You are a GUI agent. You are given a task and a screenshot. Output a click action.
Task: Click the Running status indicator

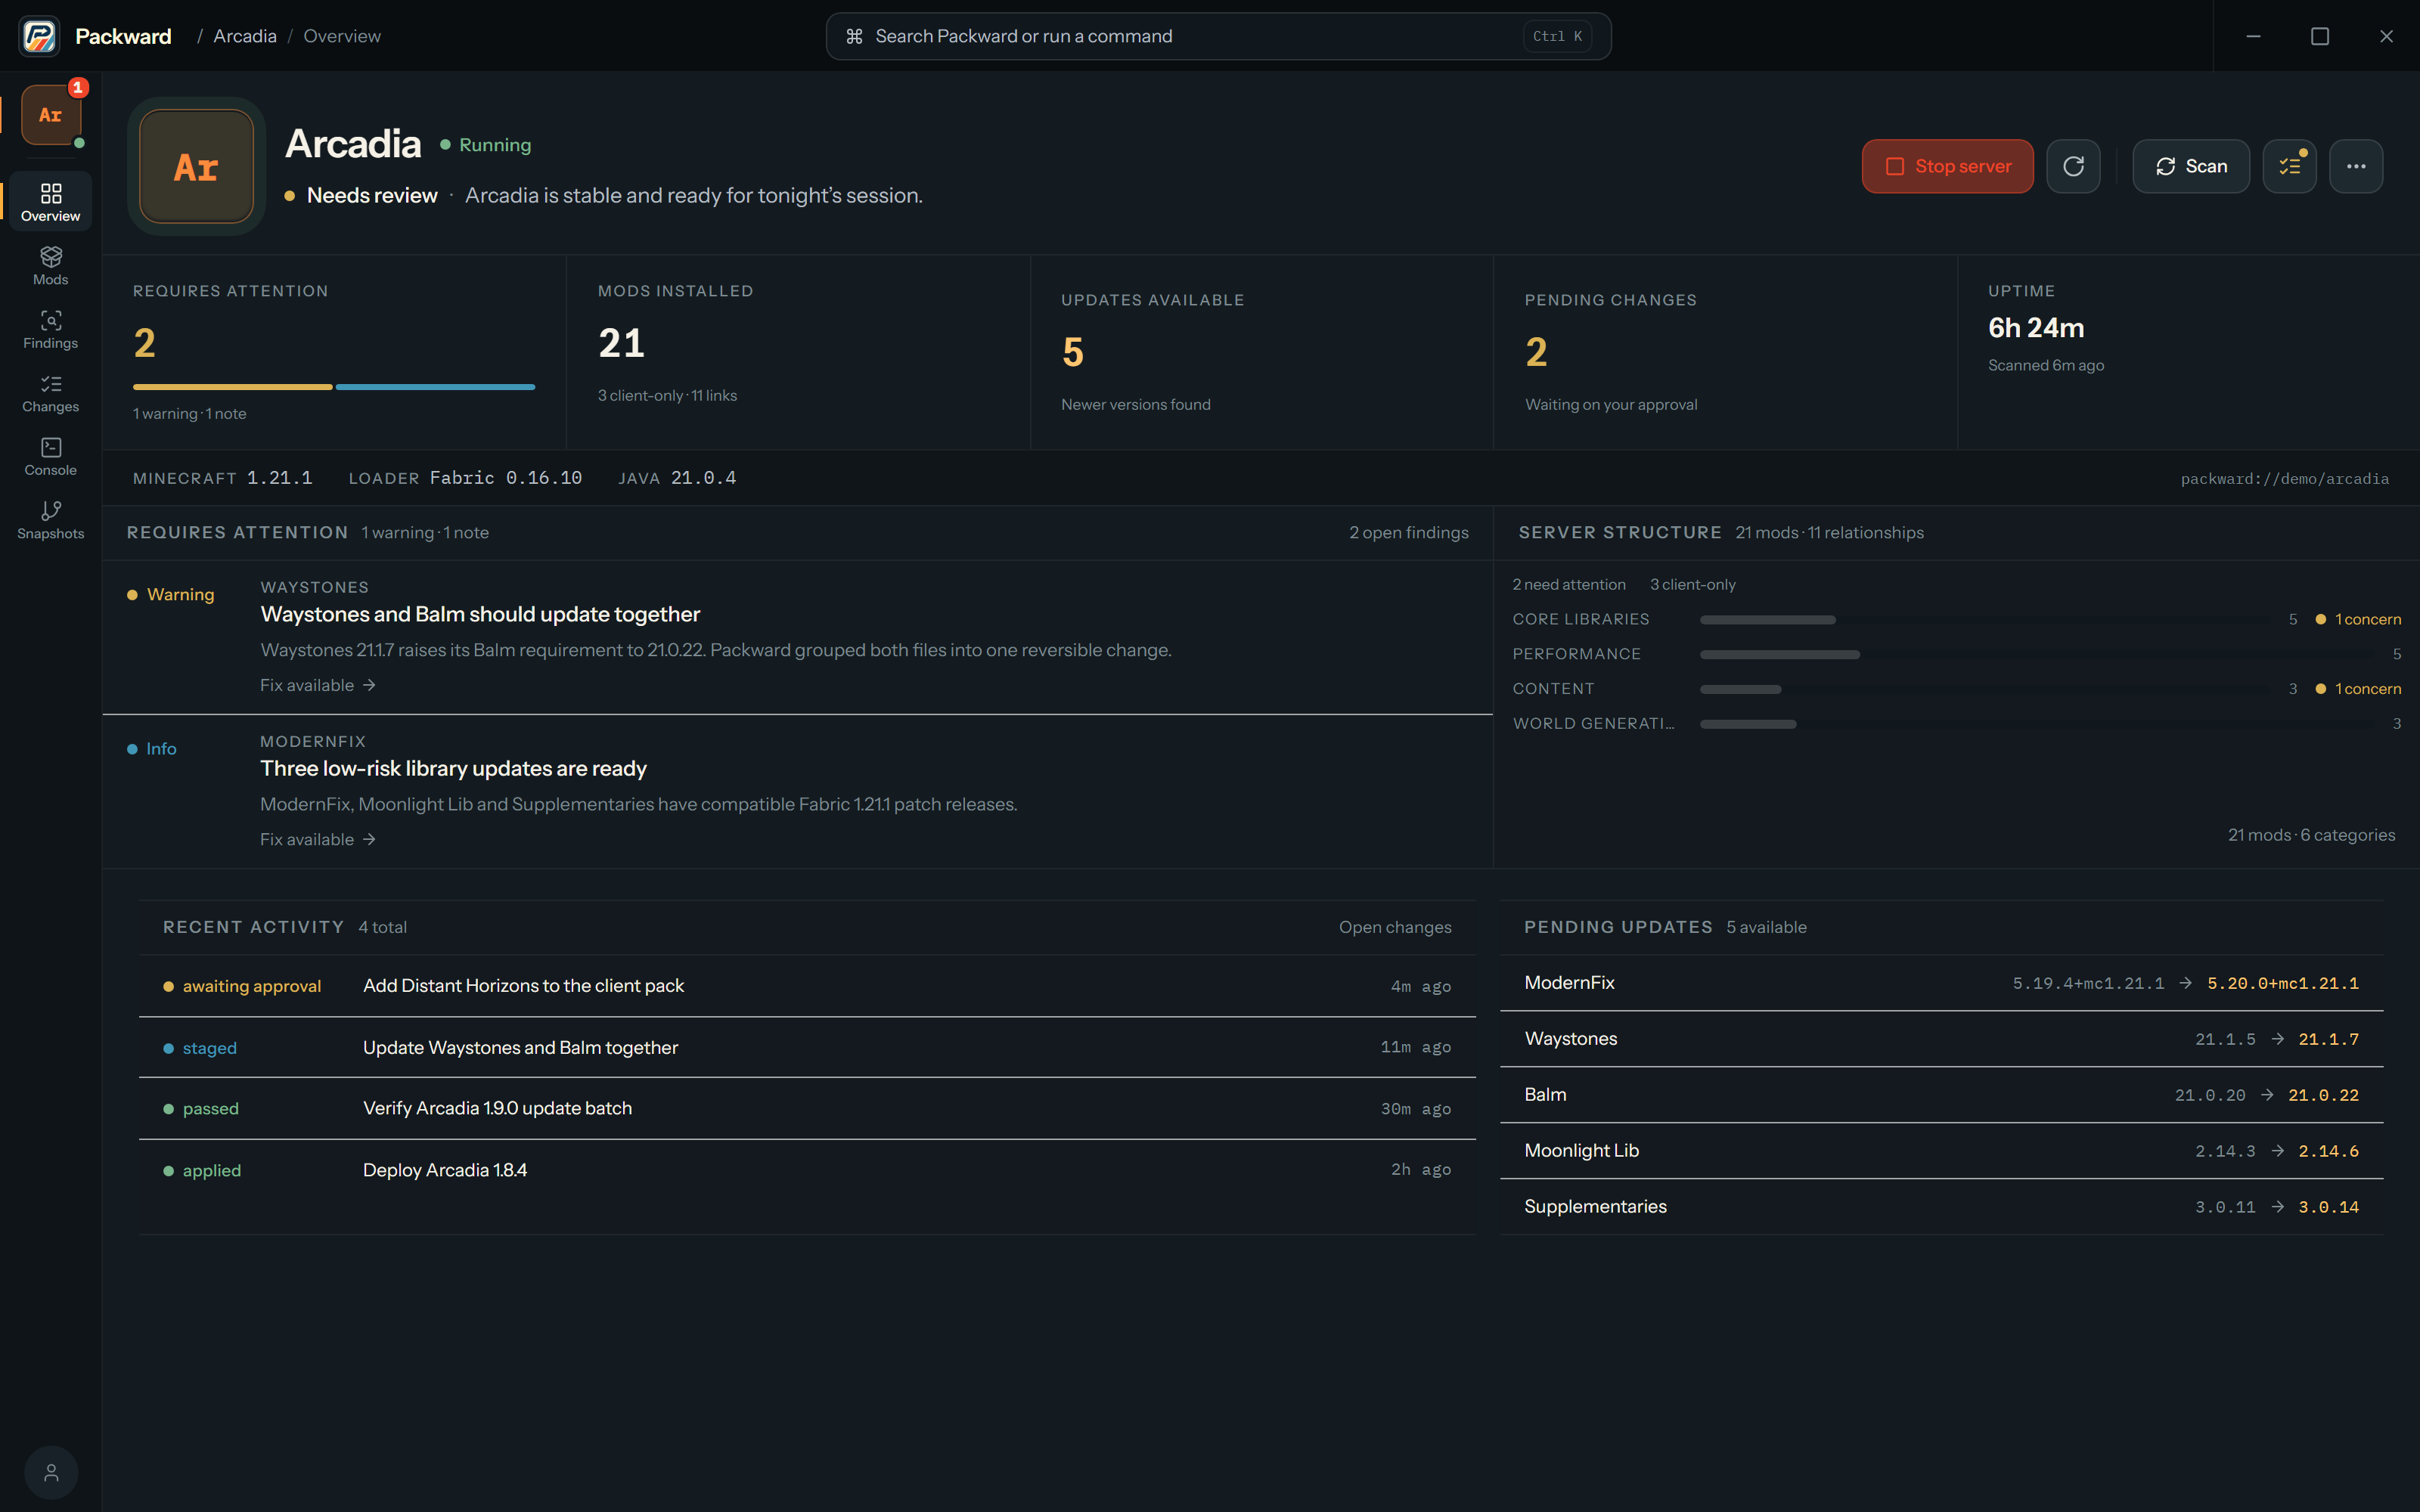[486, 145]
